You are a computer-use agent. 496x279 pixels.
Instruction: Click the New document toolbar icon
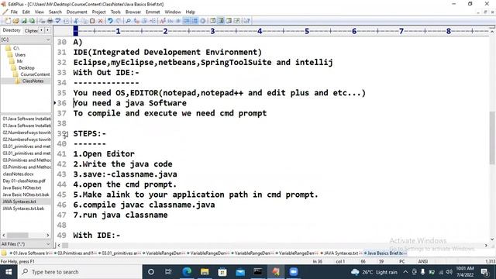pyautogui.click(x=8, y=21)
